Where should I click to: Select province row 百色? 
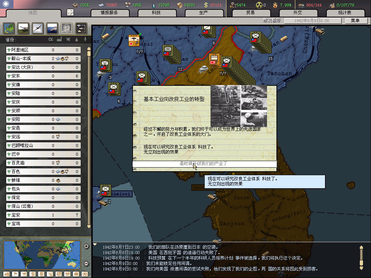pos(43,172)
